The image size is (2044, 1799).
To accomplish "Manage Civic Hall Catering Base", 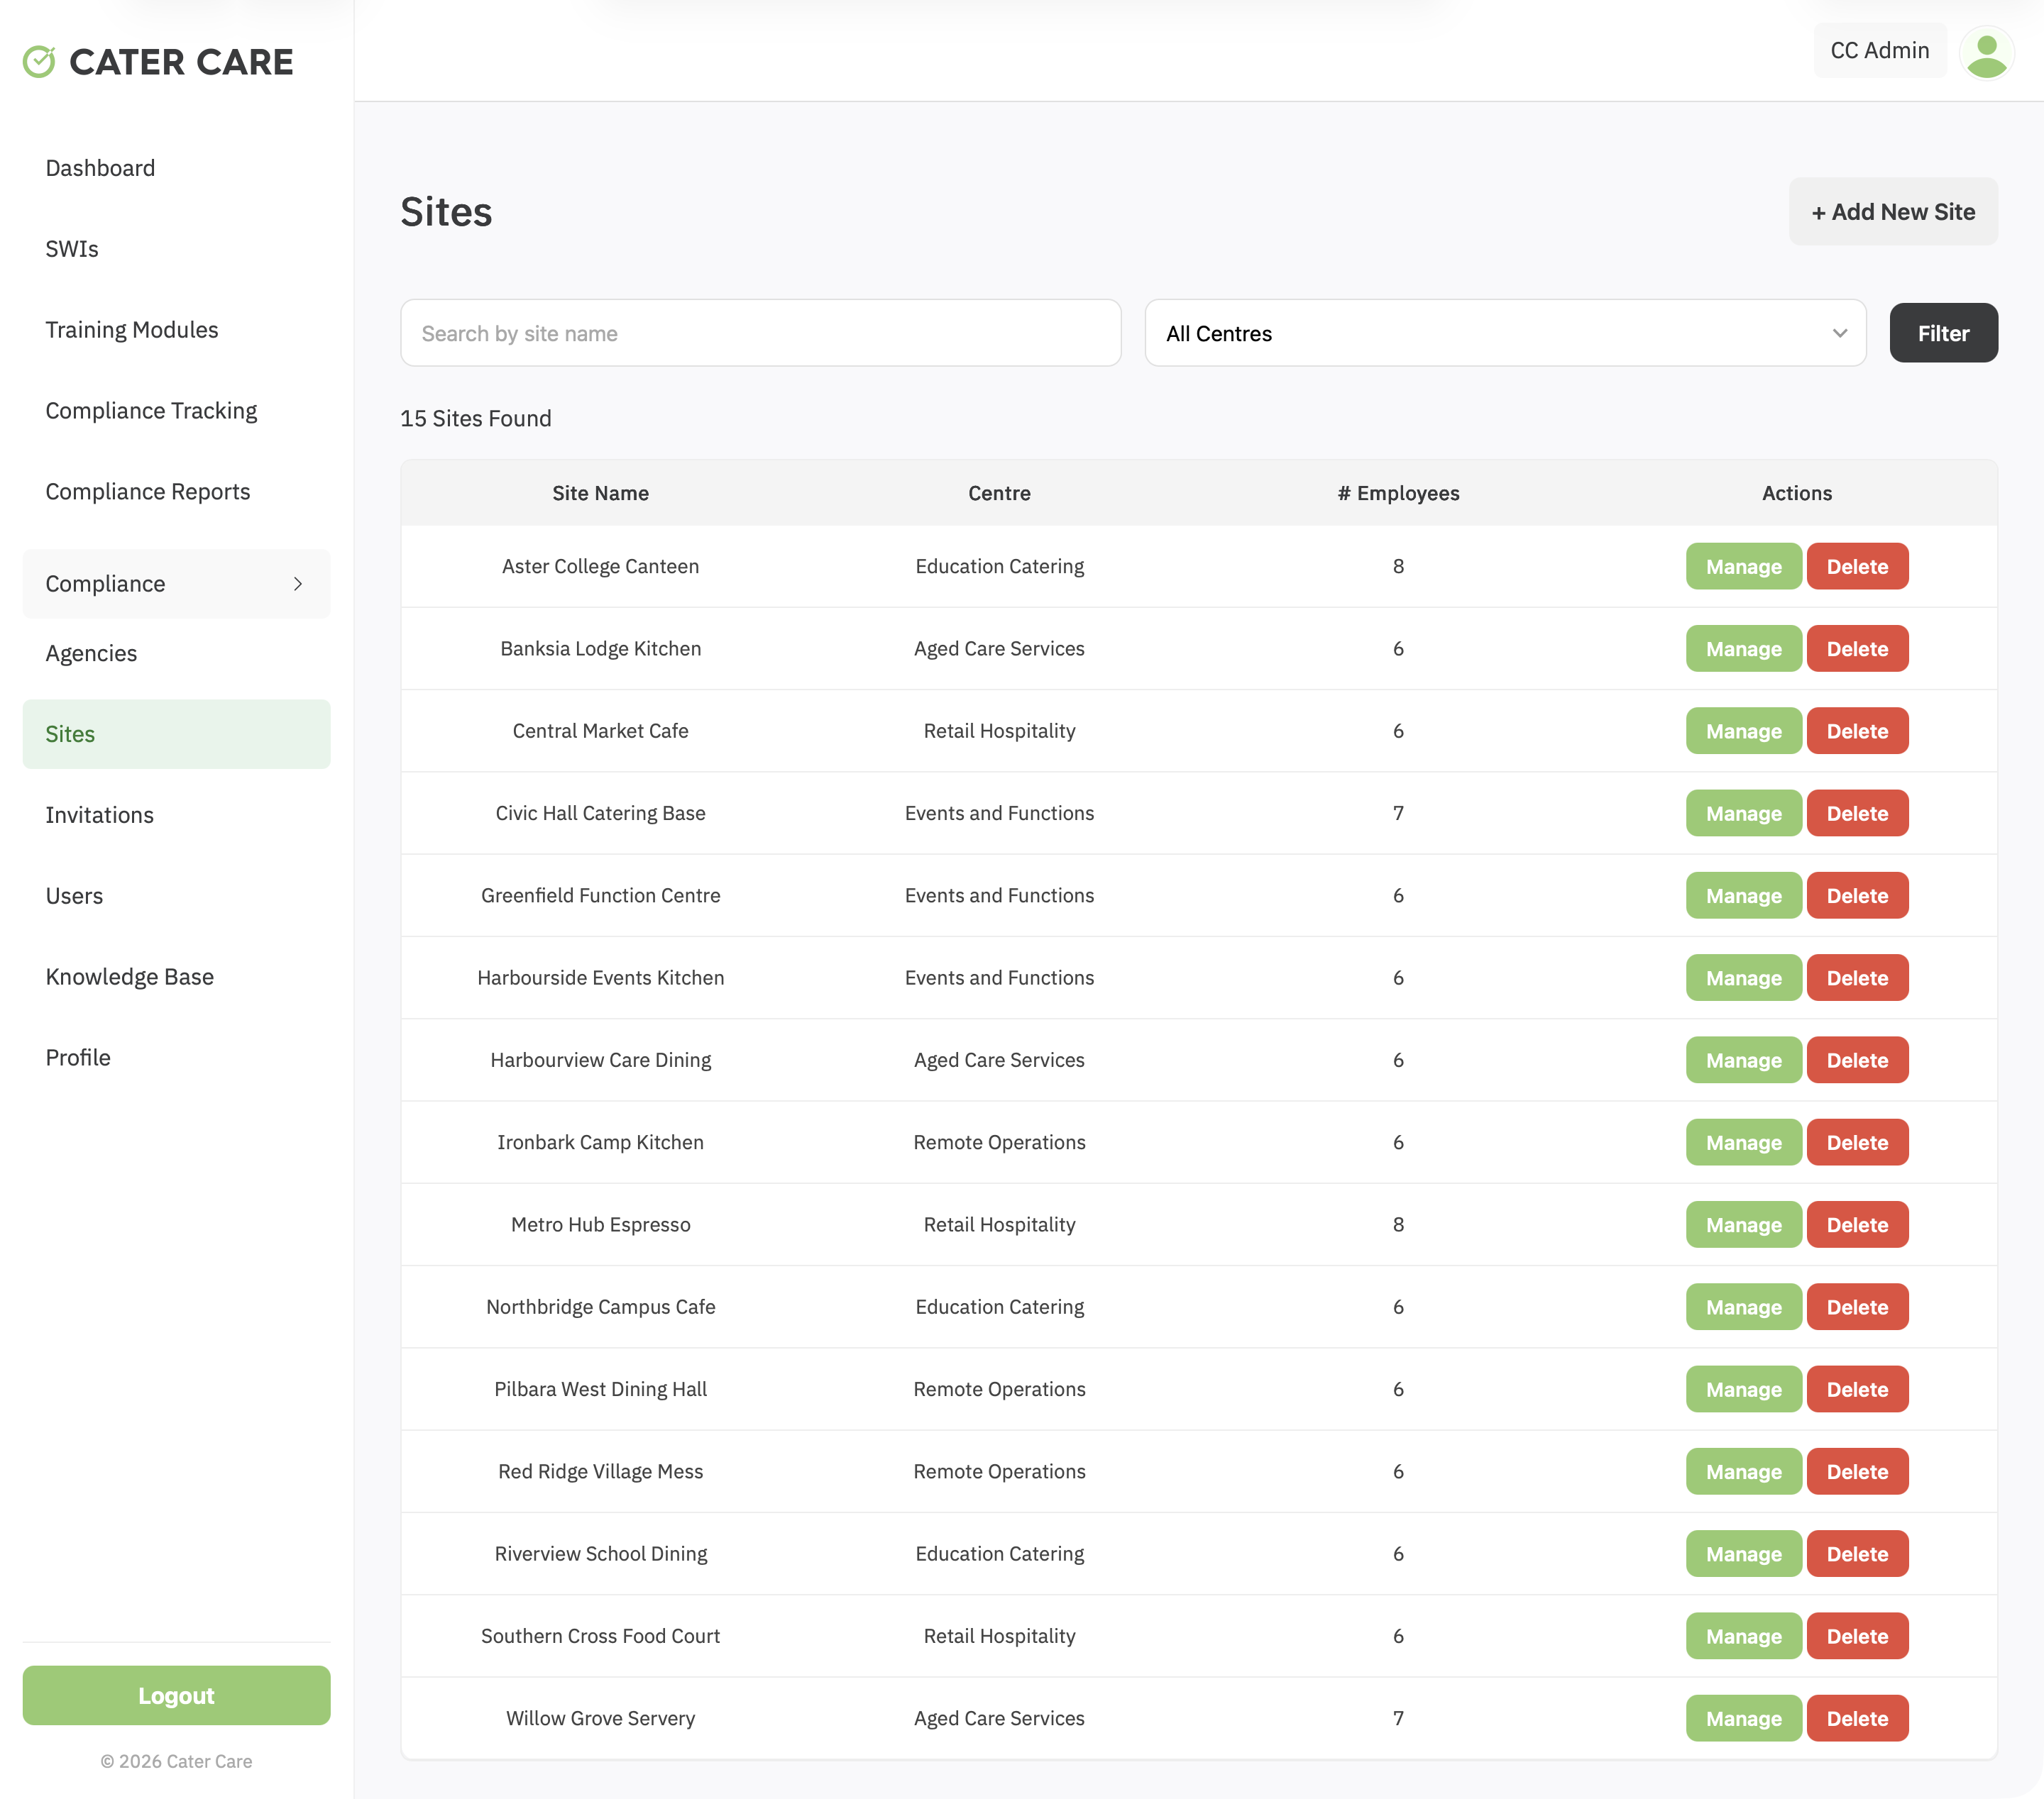I will 1743,814.
